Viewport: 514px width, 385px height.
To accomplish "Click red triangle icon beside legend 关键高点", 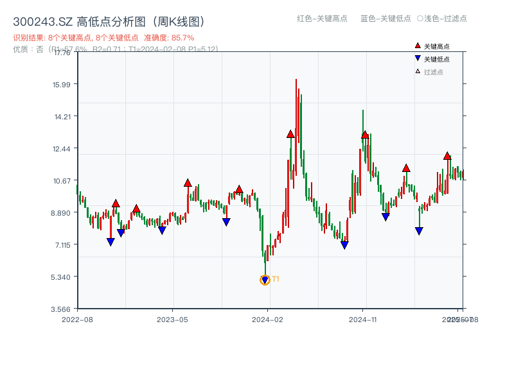I will 418,46.
